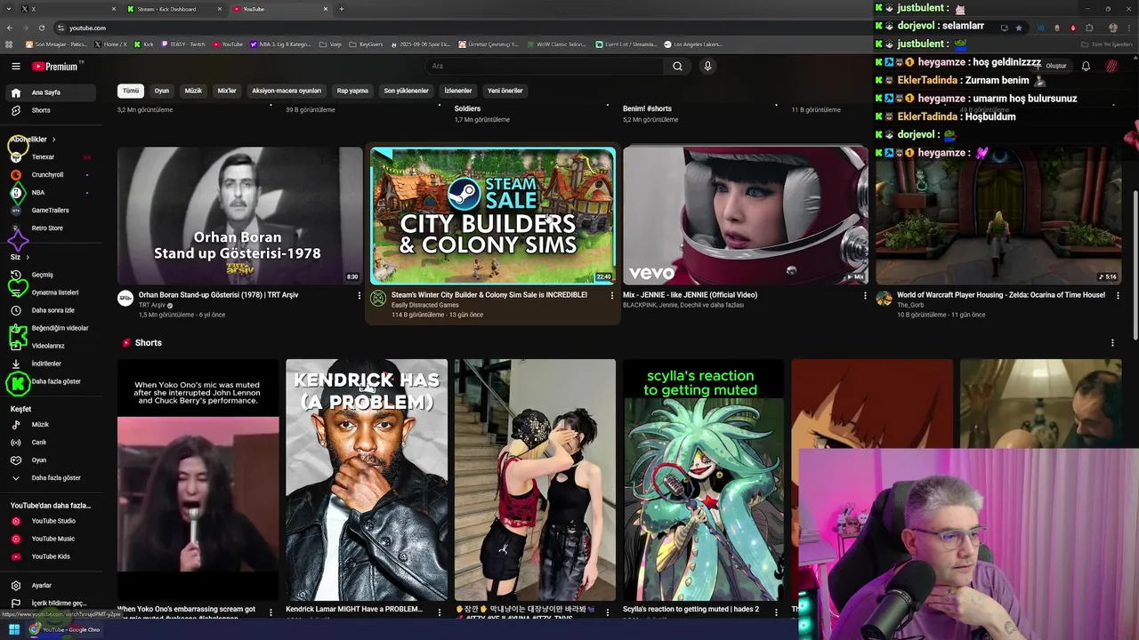The height and width of the screenshot is (640, 1139).
Task: Open YouTube Kids from the sidebar
Action: (51, 556)
